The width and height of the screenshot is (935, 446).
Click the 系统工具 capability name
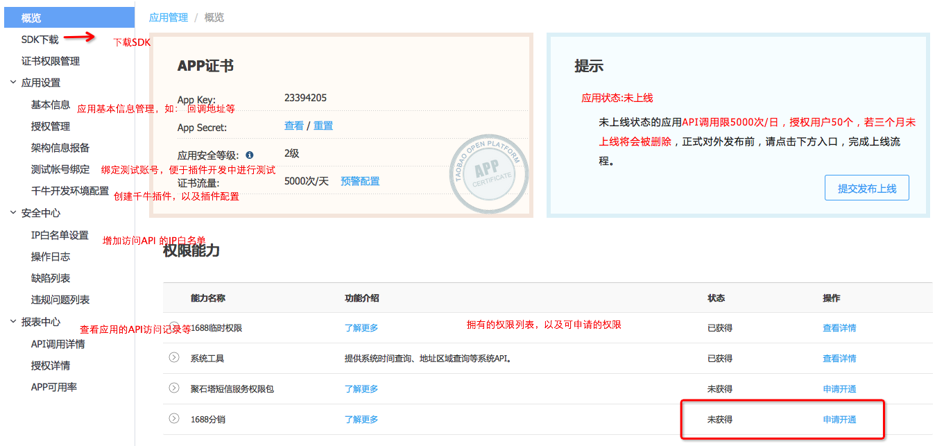pos(207,359)
